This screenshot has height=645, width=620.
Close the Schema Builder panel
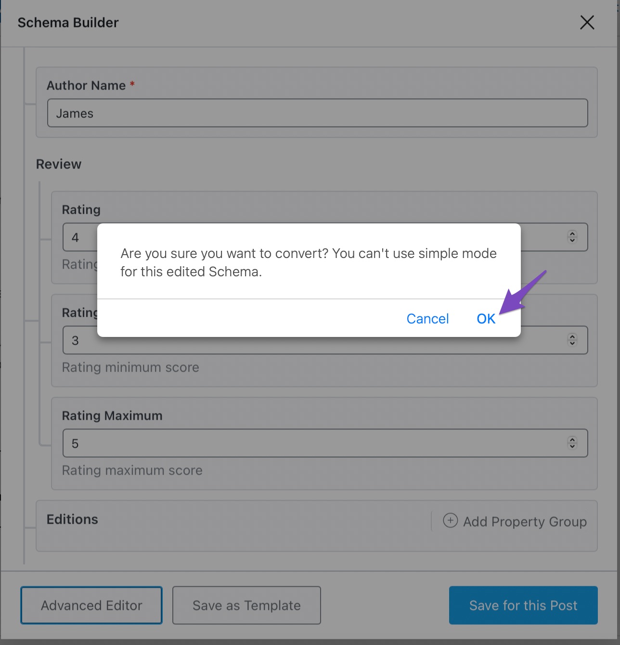587,22
